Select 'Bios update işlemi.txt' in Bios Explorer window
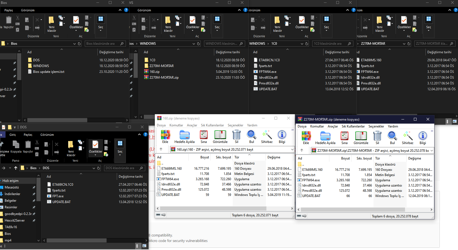Screen dimensions: 458x250 point(49,72)
